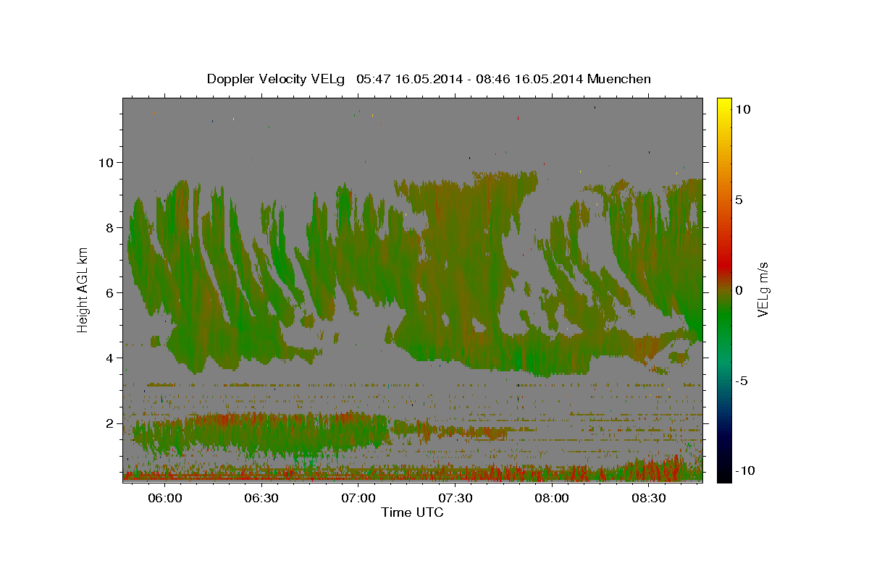Click the height tick label 10
This screenshot has width=869, height=579.
[x=106, y=162]
